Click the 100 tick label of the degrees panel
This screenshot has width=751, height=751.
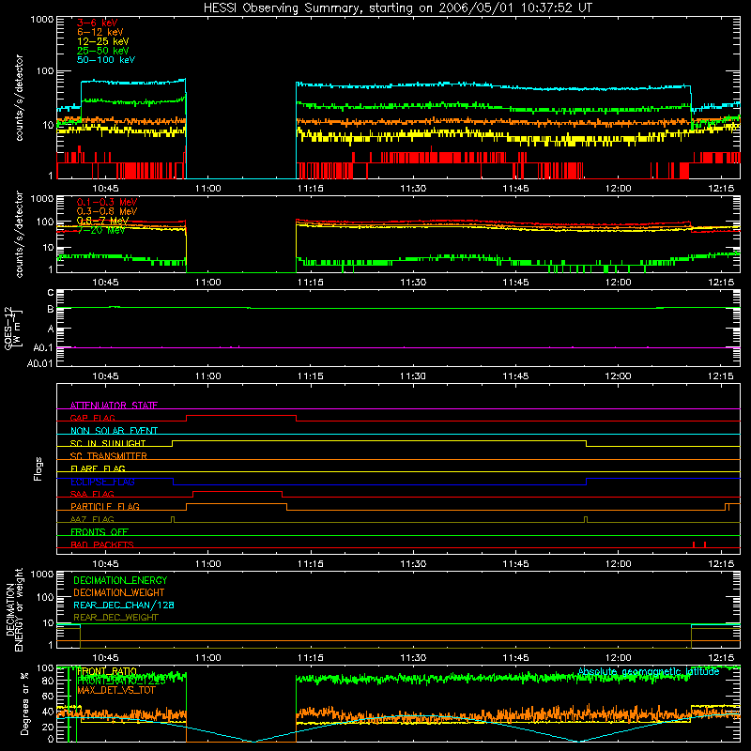click(x=45, y=668)
